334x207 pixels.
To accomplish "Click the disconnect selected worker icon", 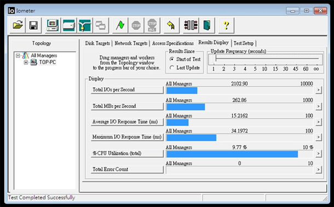I will pos(191,25).
